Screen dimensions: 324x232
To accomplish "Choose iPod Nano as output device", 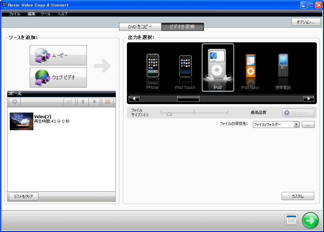I will (250, 72).
